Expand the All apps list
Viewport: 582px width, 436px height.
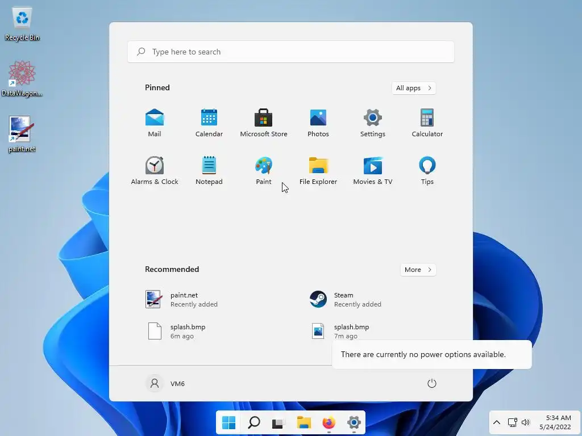tap(414, 88)
